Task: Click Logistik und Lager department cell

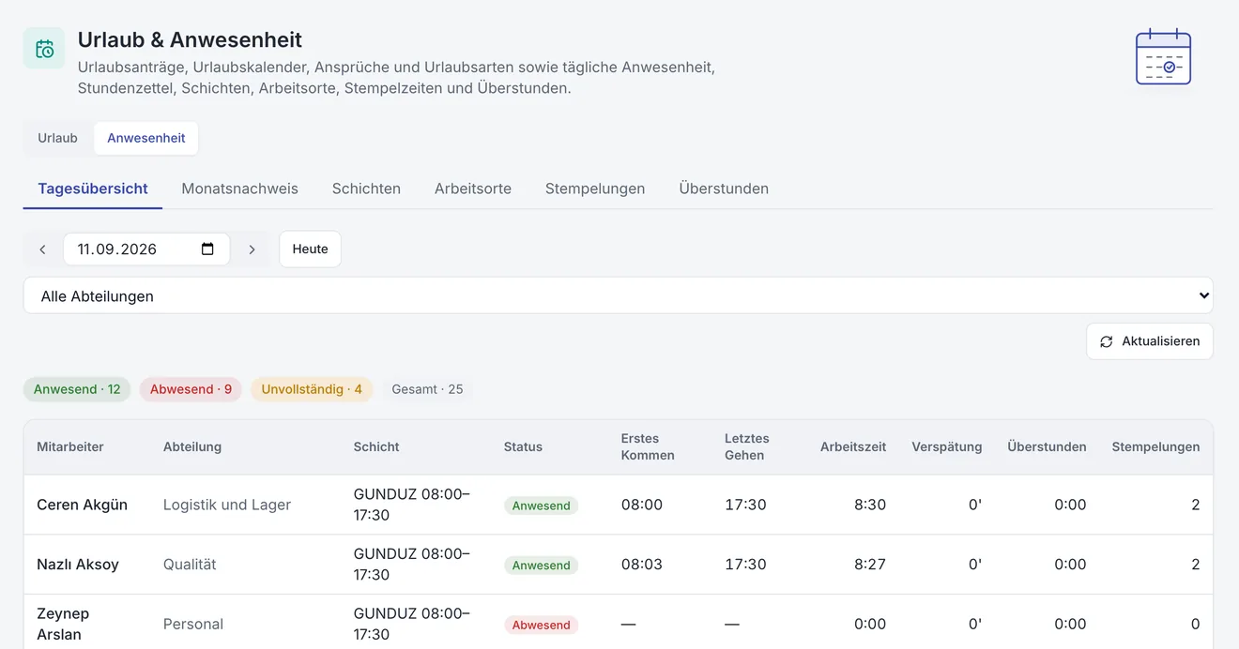Action: [227, 505]
